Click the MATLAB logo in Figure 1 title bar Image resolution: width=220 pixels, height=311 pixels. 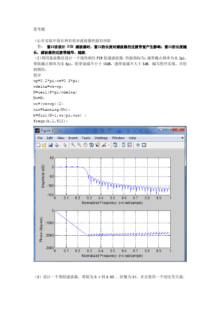37,131
